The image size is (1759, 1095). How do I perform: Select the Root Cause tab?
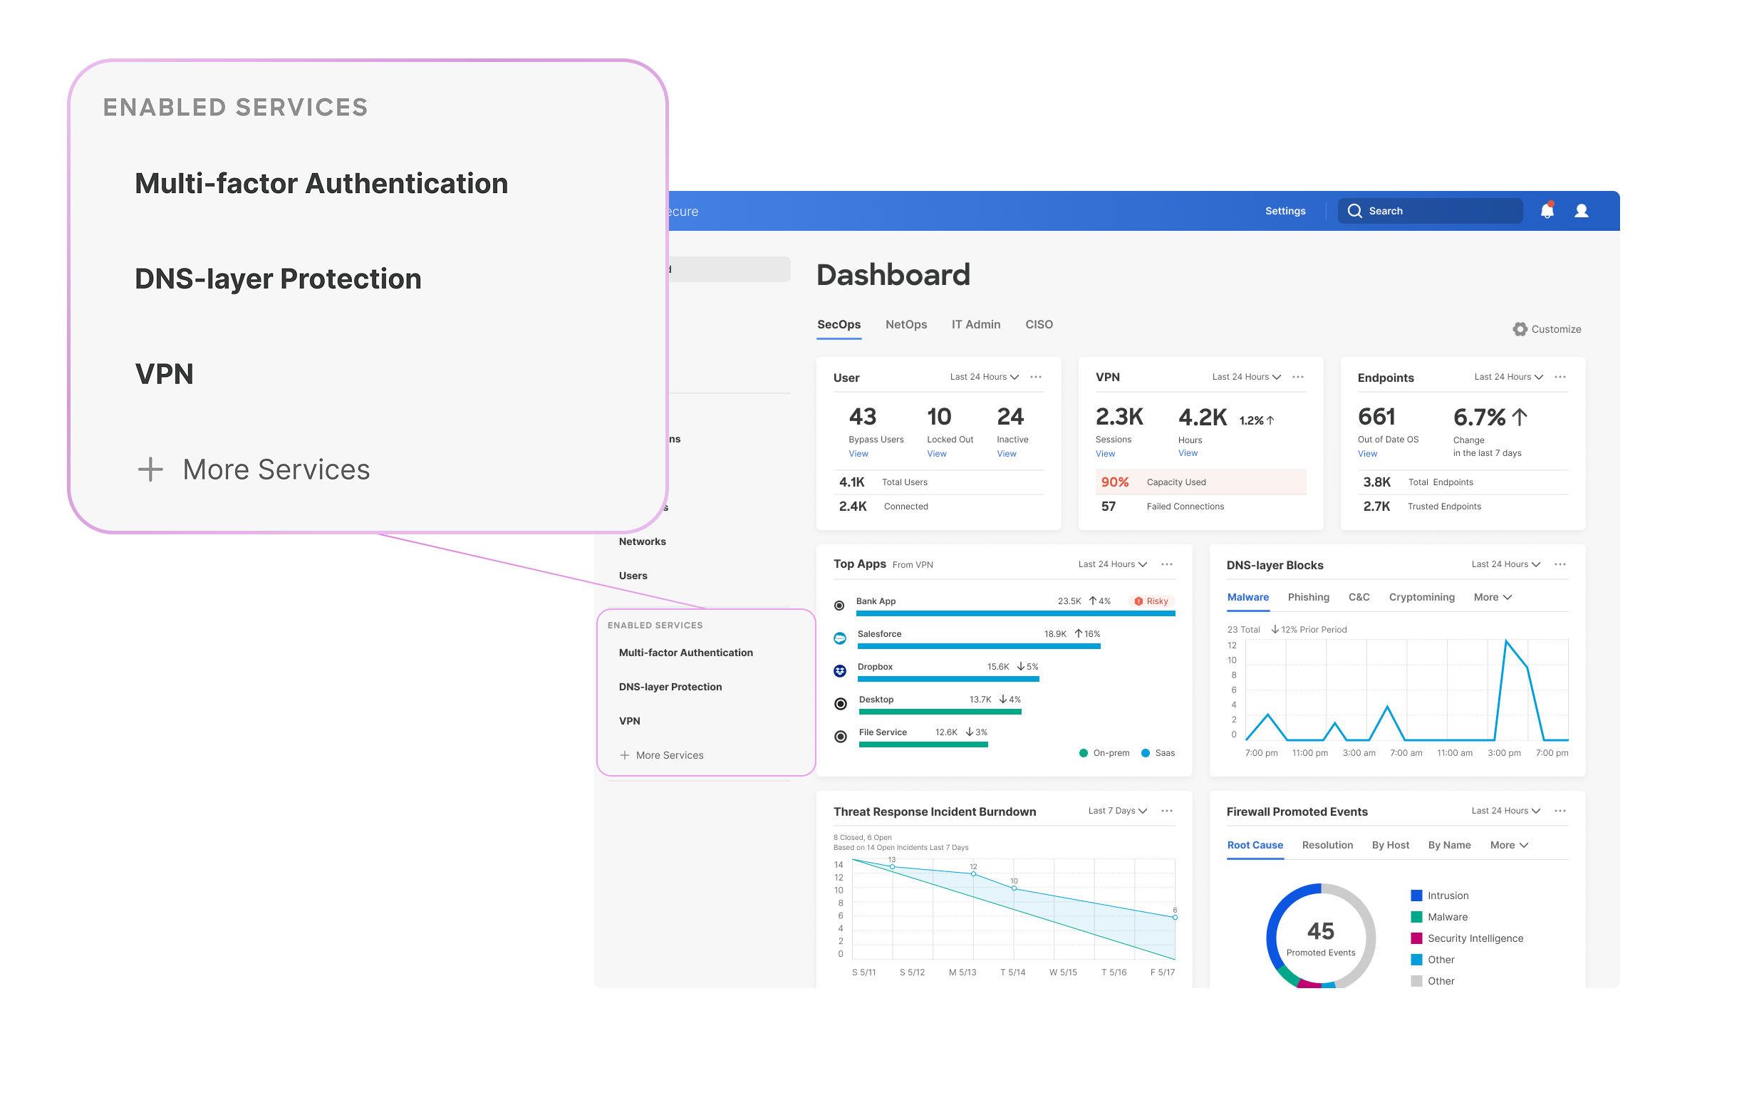(x=1255, y=846)
